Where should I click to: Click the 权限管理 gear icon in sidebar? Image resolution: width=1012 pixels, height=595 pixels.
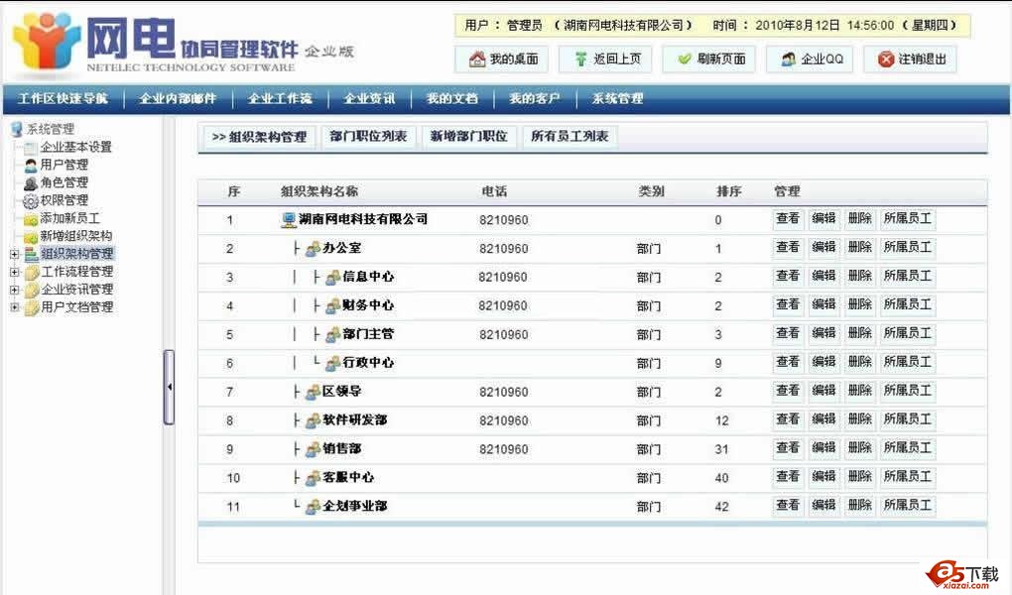coord(31,201)
